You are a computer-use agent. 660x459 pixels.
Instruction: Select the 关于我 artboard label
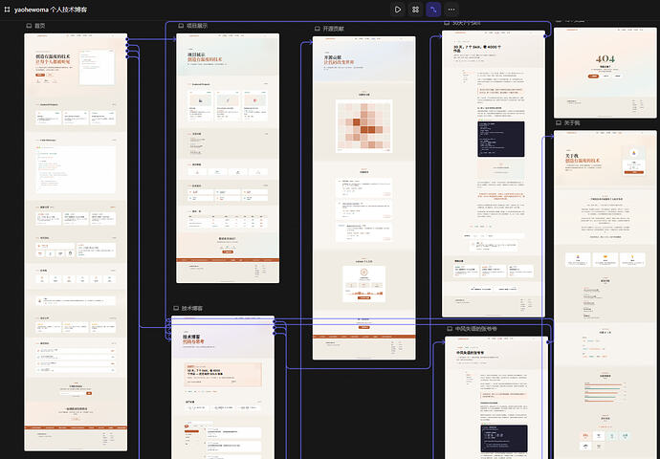[572, 122]
